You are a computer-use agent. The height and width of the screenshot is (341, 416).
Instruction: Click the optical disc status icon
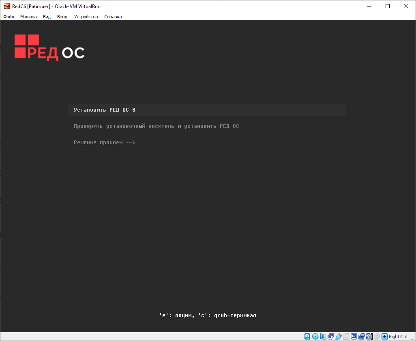click(x=315, y=337)
